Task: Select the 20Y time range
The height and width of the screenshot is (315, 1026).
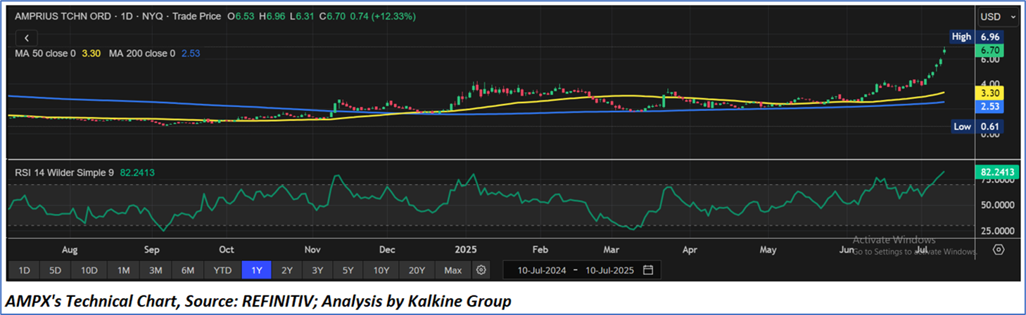Action: [417, 270]
